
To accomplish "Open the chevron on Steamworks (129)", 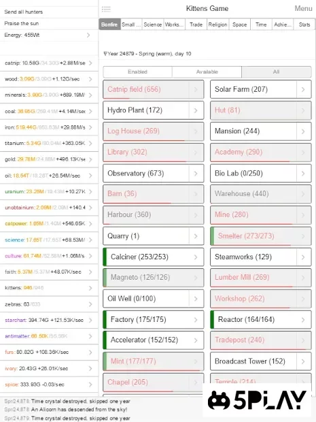I will tap(303, 257).
